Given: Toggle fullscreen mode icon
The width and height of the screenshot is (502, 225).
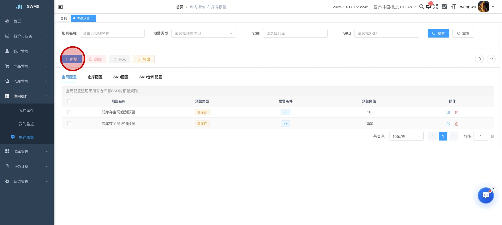Looking at the screenshot, I should tap(435, 7).
